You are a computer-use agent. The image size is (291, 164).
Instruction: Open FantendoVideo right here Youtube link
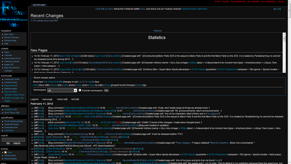[194, 9]
